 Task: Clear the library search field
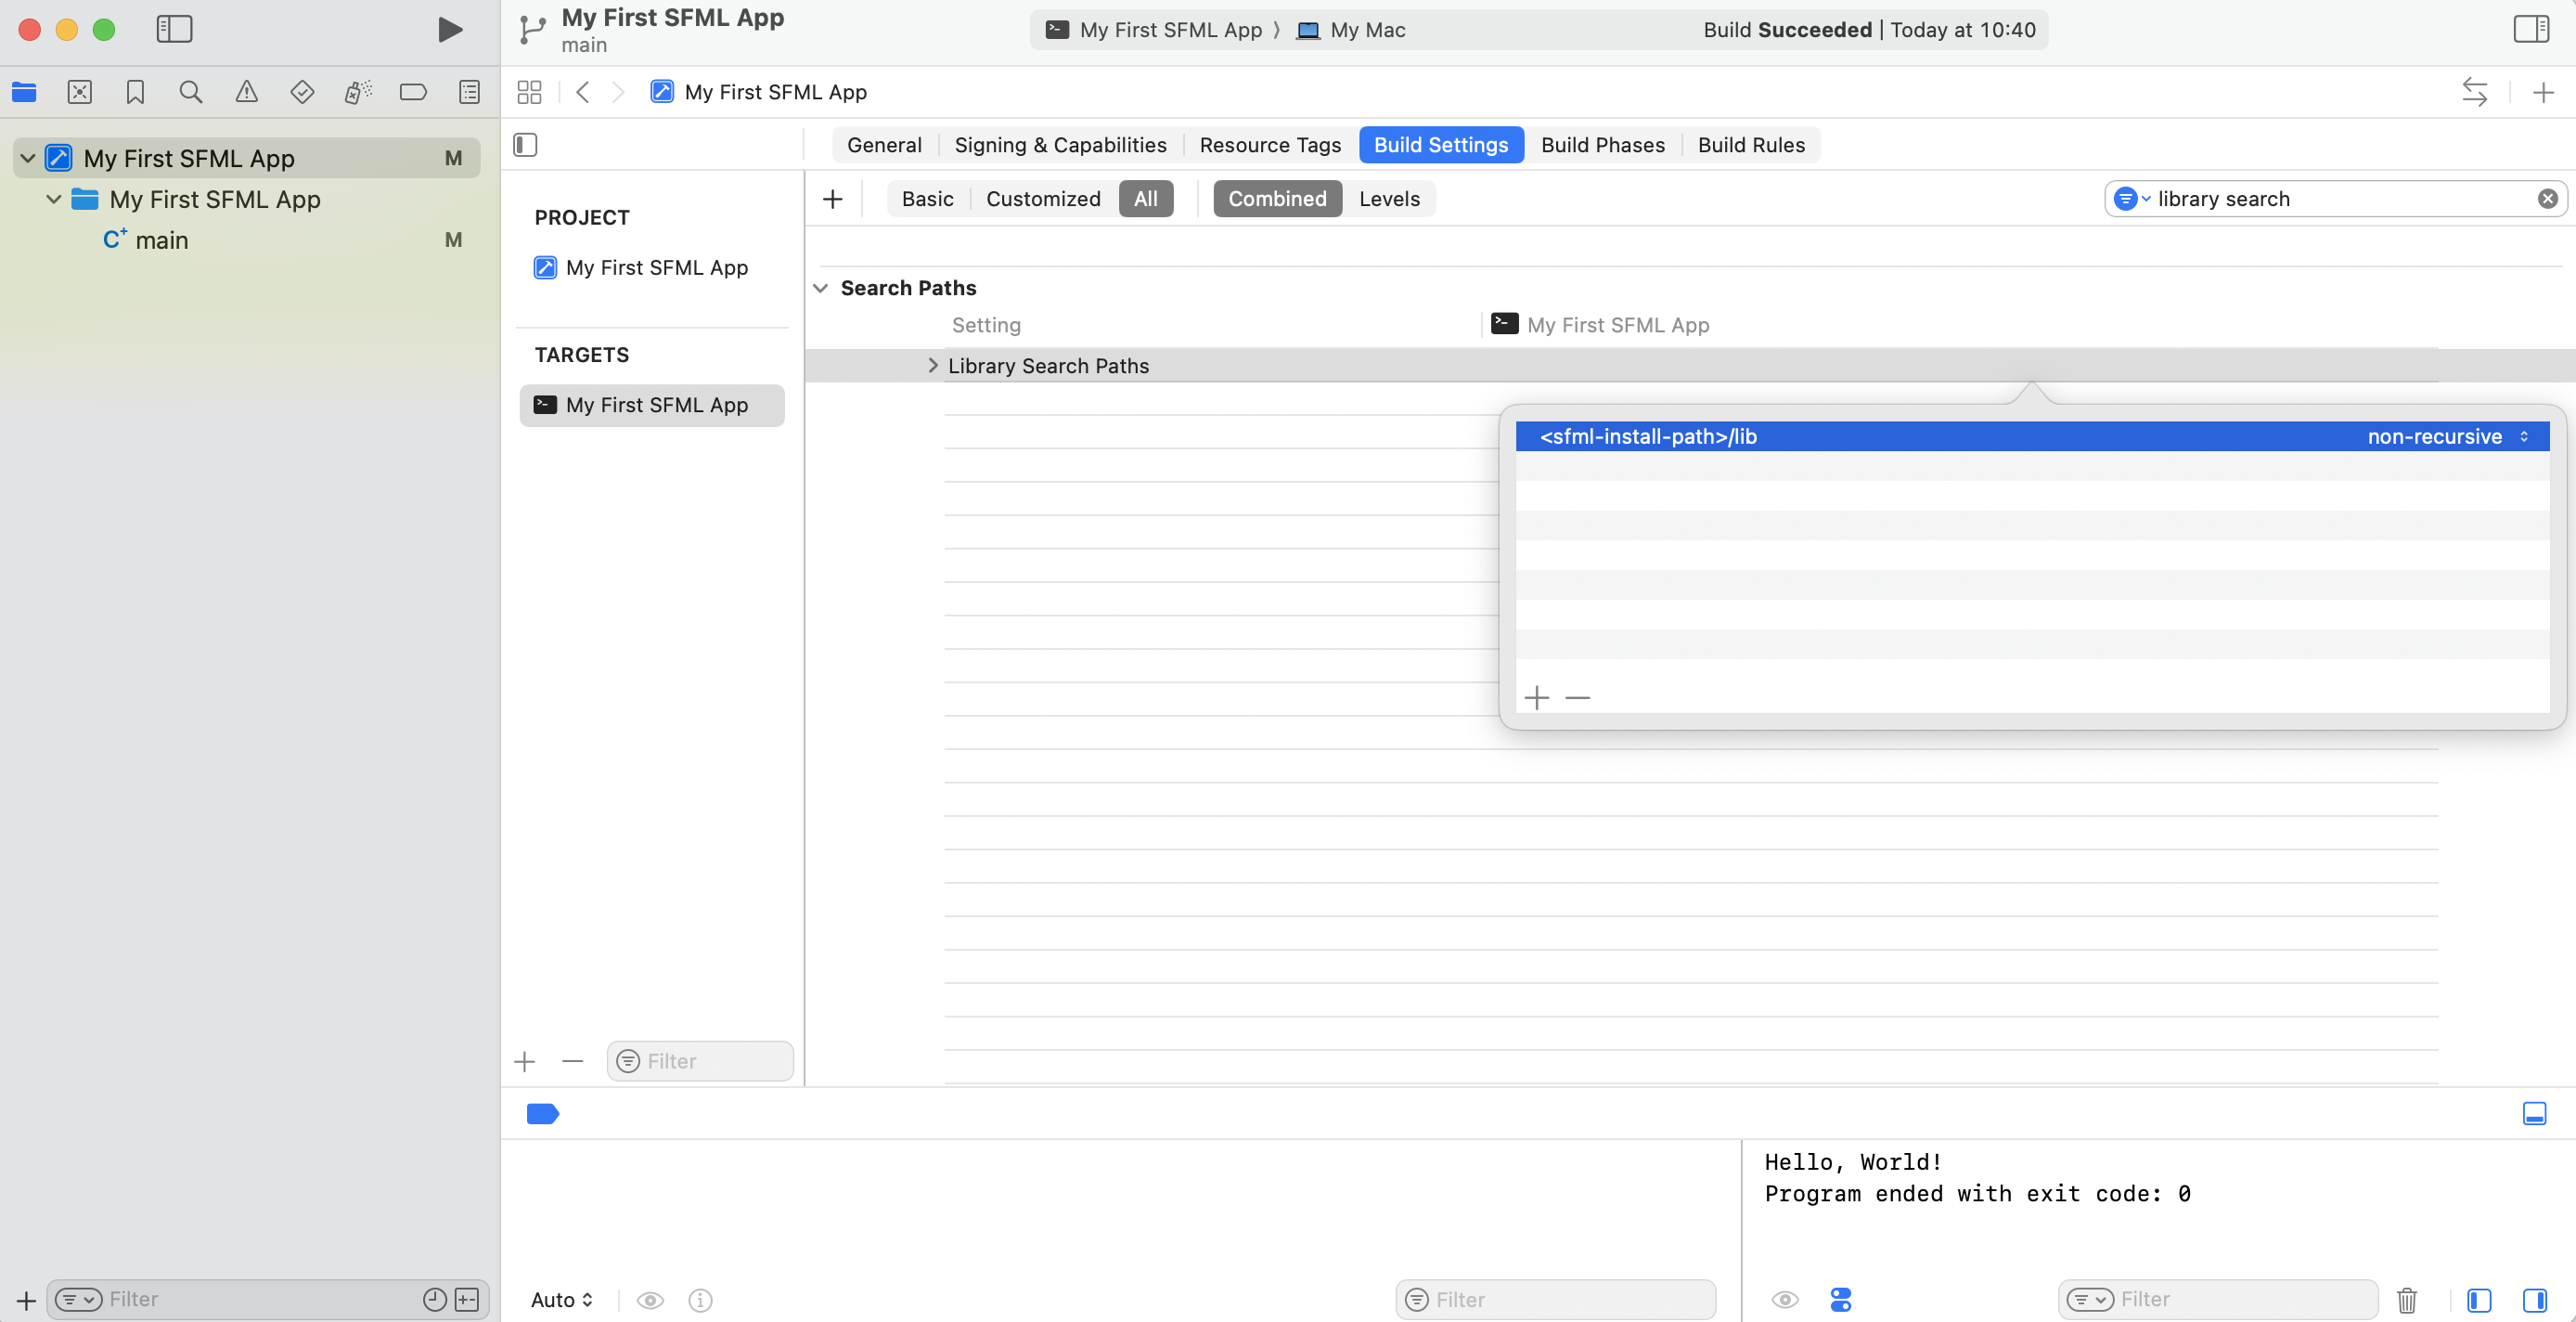[x=2547, y=198]
